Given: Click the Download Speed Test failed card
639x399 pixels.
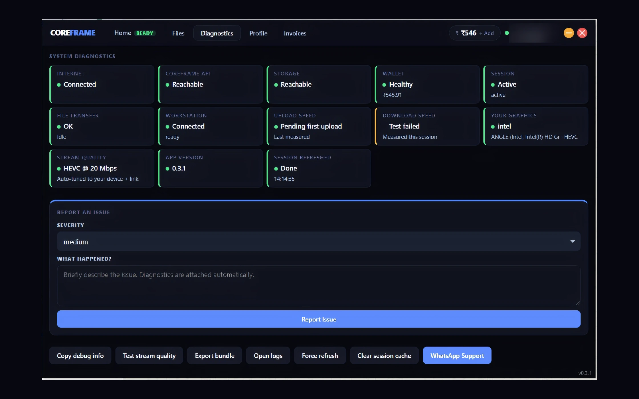Looking at the screenshot, I should point(427,126).
